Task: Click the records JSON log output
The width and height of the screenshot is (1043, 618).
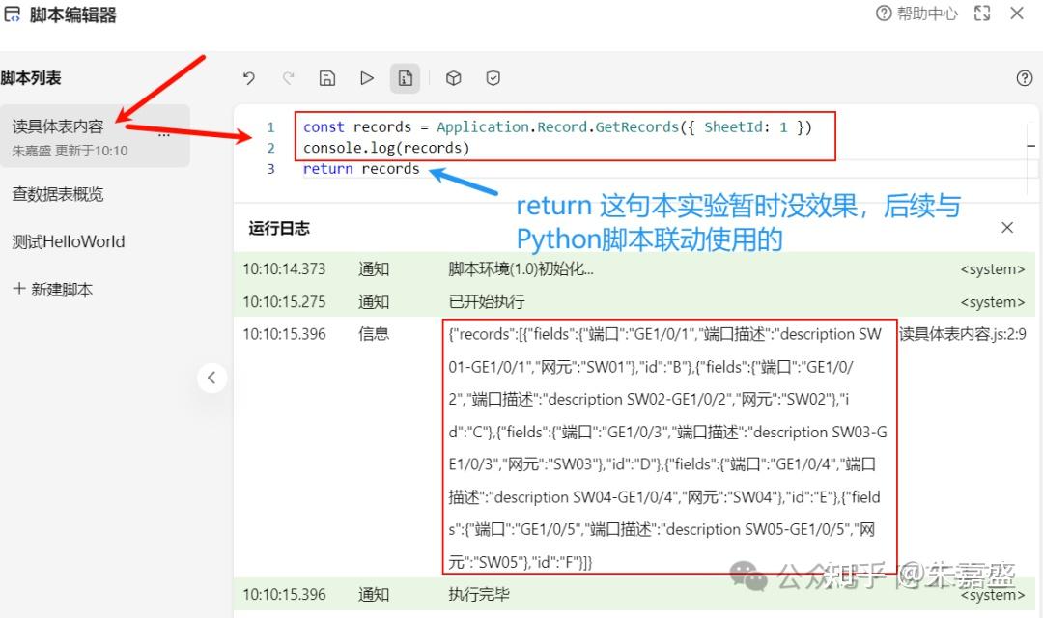Action: [x=668, y=448]
